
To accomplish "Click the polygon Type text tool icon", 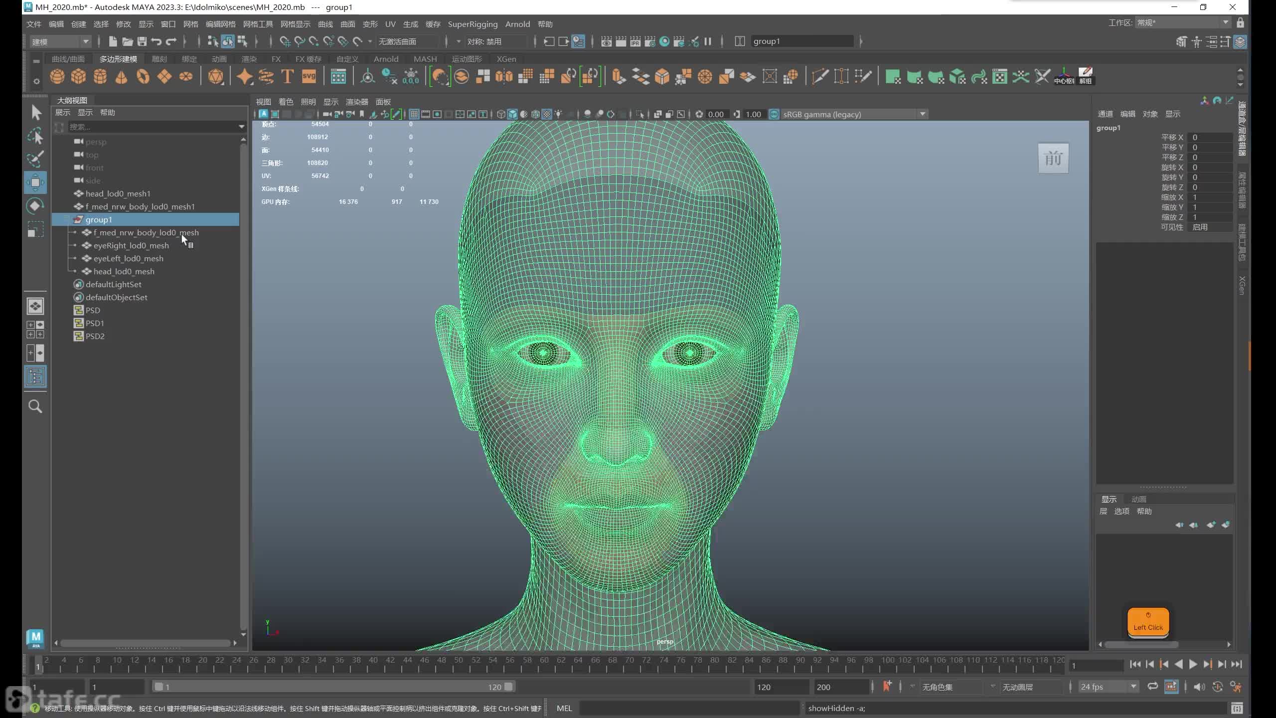I will point(287,77).
